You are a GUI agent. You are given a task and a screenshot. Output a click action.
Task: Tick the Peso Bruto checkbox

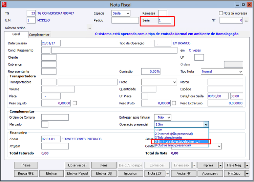(x=174, y=103)
